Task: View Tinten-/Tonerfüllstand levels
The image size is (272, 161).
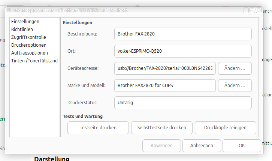Action: [x=34, y=61]
